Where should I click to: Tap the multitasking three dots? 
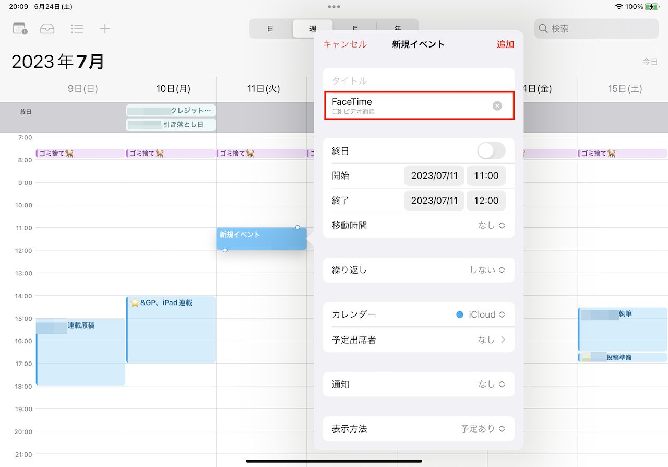point(334,7)
